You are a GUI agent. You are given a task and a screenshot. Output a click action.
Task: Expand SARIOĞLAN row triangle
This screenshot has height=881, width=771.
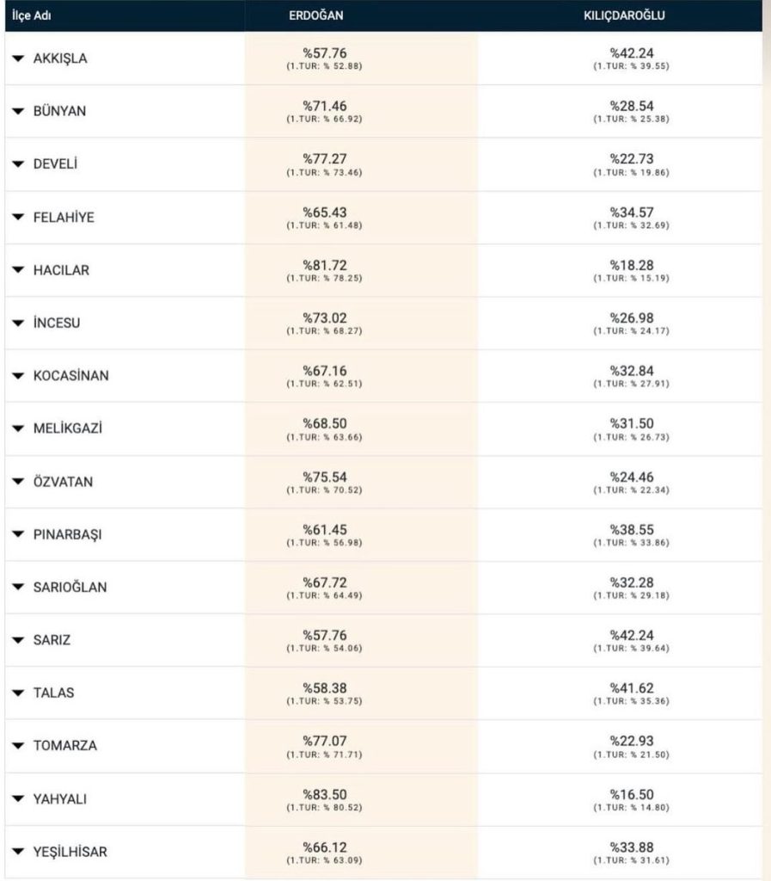click(x=18, y=587)
